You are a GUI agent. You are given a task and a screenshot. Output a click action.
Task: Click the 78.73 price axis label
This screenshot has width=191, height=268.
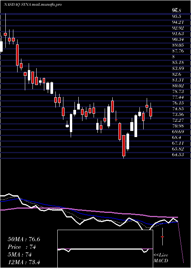(x=178, y=92)
